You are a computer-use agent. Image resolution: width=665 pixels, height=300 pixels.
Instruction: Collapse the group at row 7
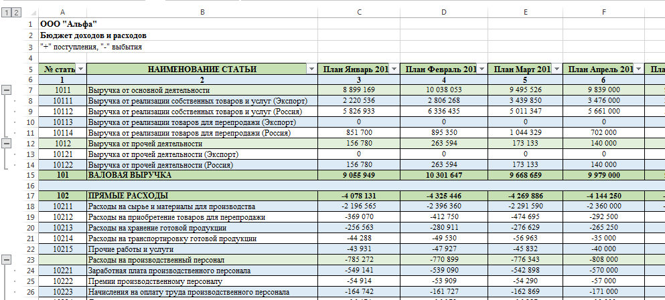pos(7,90)
